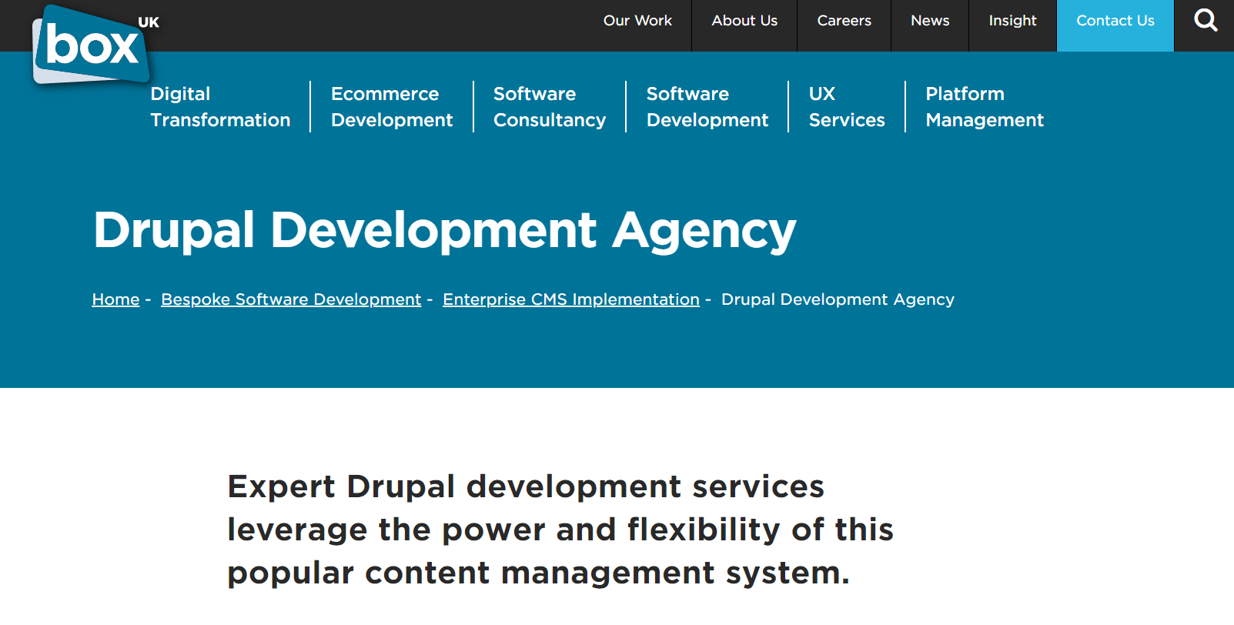Navigate to UX Services

(x=846, y=107)
